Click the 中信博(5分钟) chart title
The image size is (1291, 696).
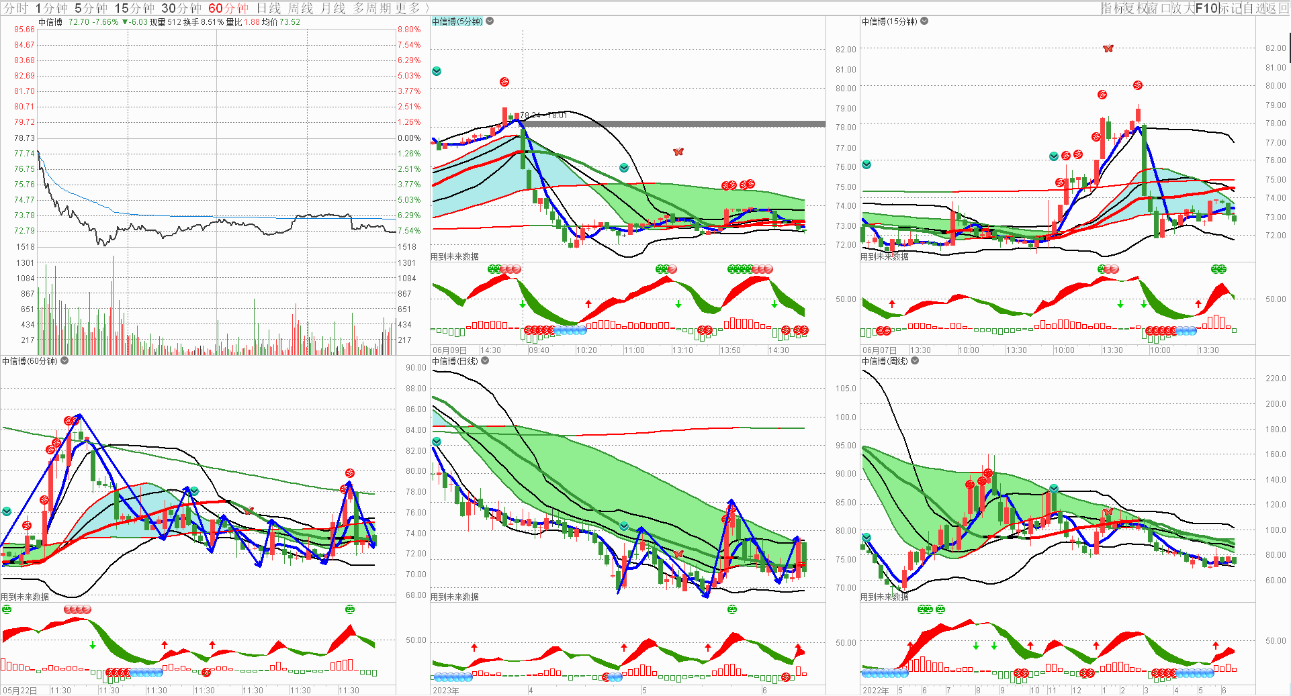457,21
